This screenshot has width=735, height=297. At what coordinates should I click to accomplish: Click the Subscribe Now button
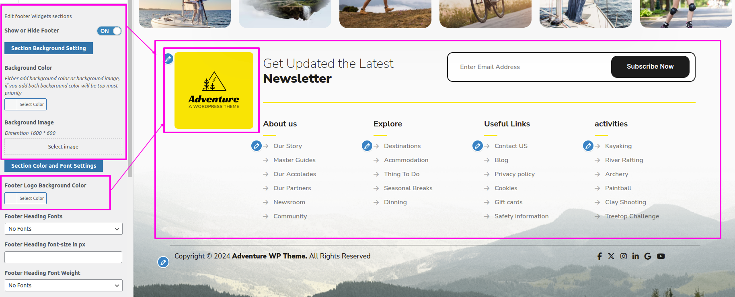(x=650, y=67)
